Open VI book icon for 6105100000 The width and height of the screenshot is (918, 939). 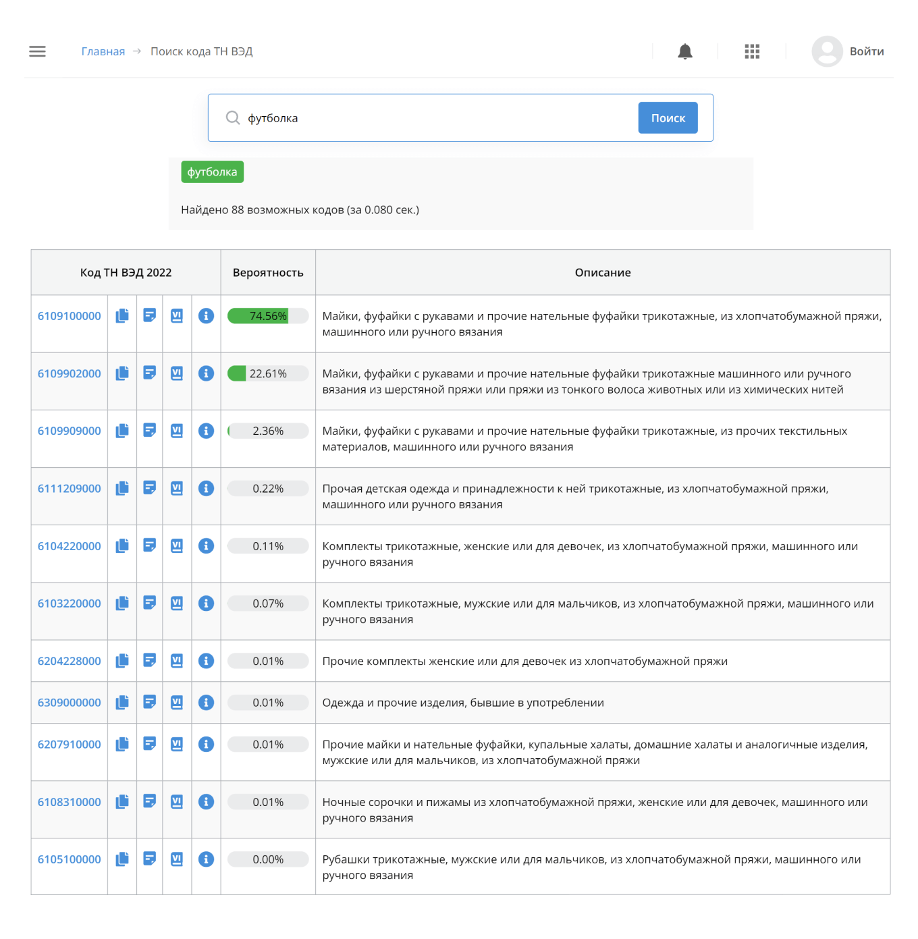pyautogui.click(x=177, y=859)
